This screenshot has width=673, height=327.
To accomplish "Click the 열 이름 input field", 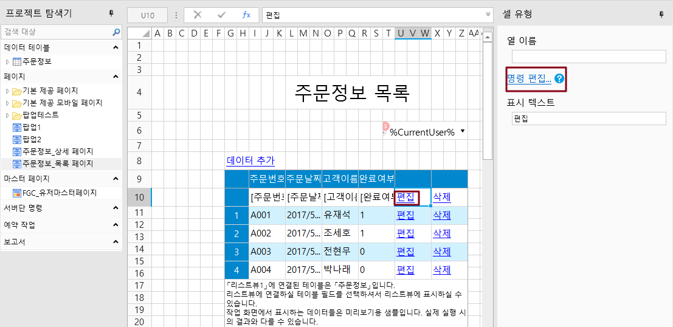I will click(x=588, y=57).
